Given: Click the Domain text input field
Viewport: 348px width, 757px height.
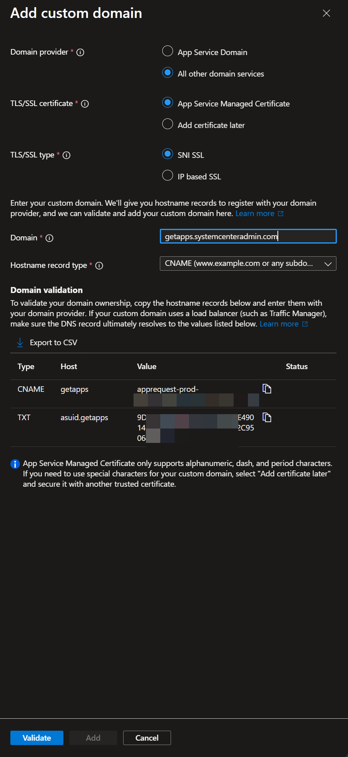Looking at the screenshot, I should click(x=248, y=236).
